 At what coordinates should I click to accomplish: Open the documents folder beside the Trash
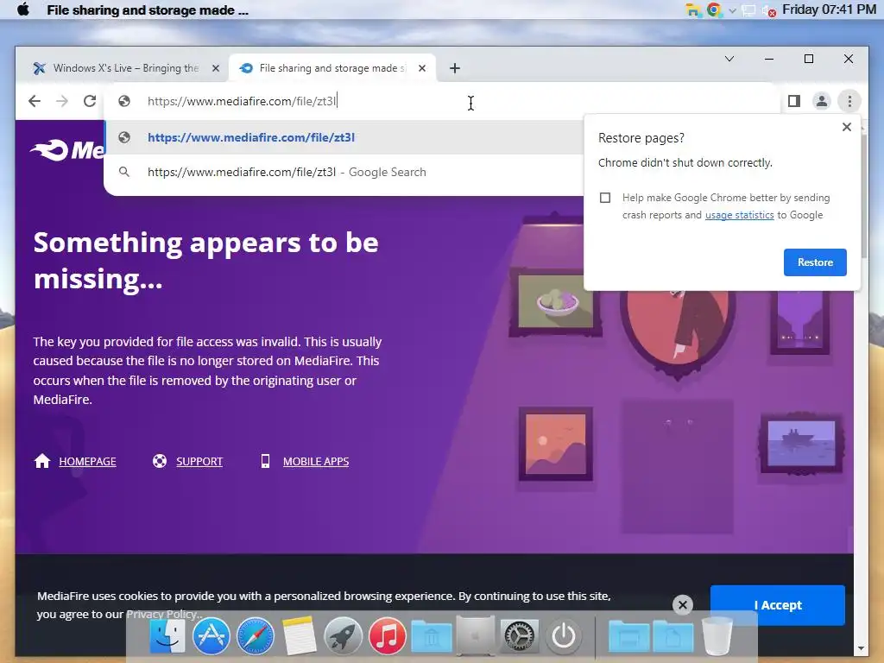673,637
